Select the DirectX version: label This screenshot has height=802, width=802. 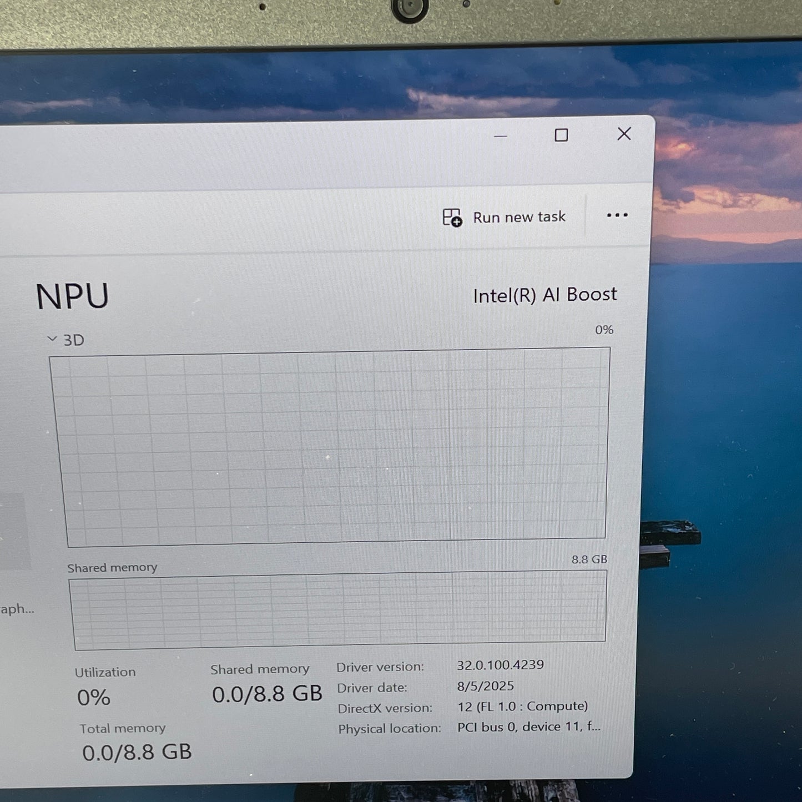(x=385, y=708)
